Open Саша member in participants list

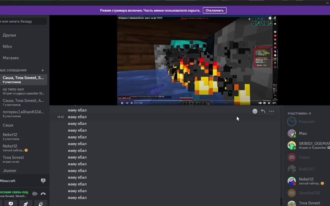[x=308, y=157]
